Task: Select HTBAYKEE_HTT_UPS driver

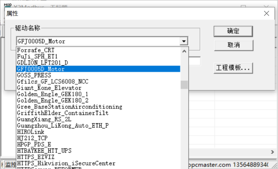Action: click(98, 151)
